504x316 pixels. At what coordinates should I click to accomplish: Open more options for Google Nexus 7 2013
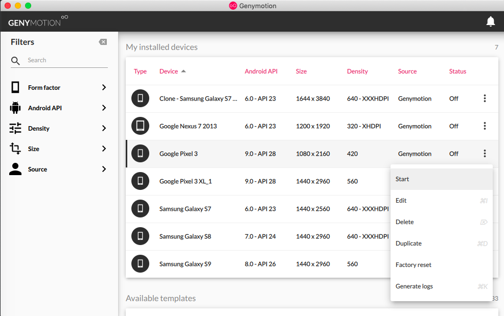point(485,126)
